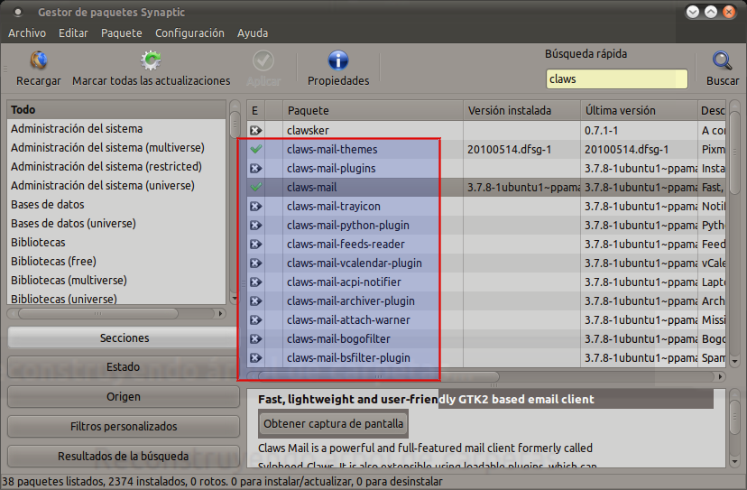This screenshot has width=747, height=490.
Task: Sort by Última versión column header
Action: (640, 111)
